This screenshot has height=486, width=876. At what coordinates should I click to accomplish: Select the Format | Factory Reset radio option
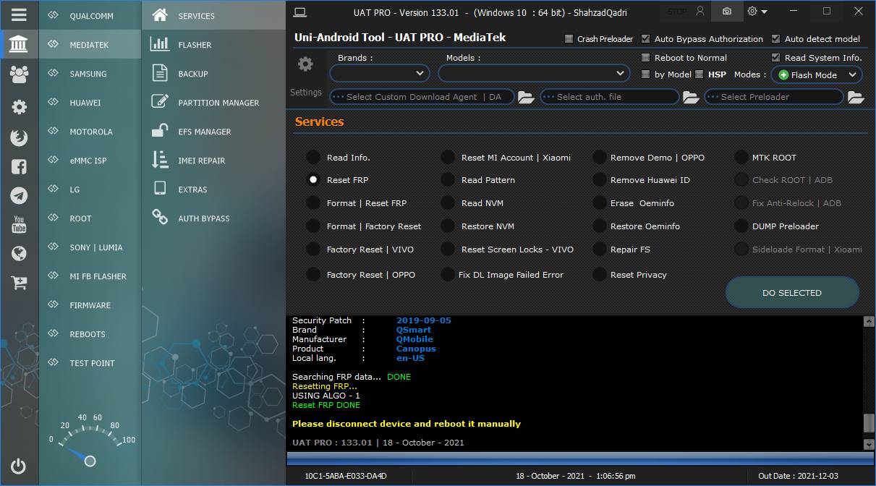pos(313,226)
